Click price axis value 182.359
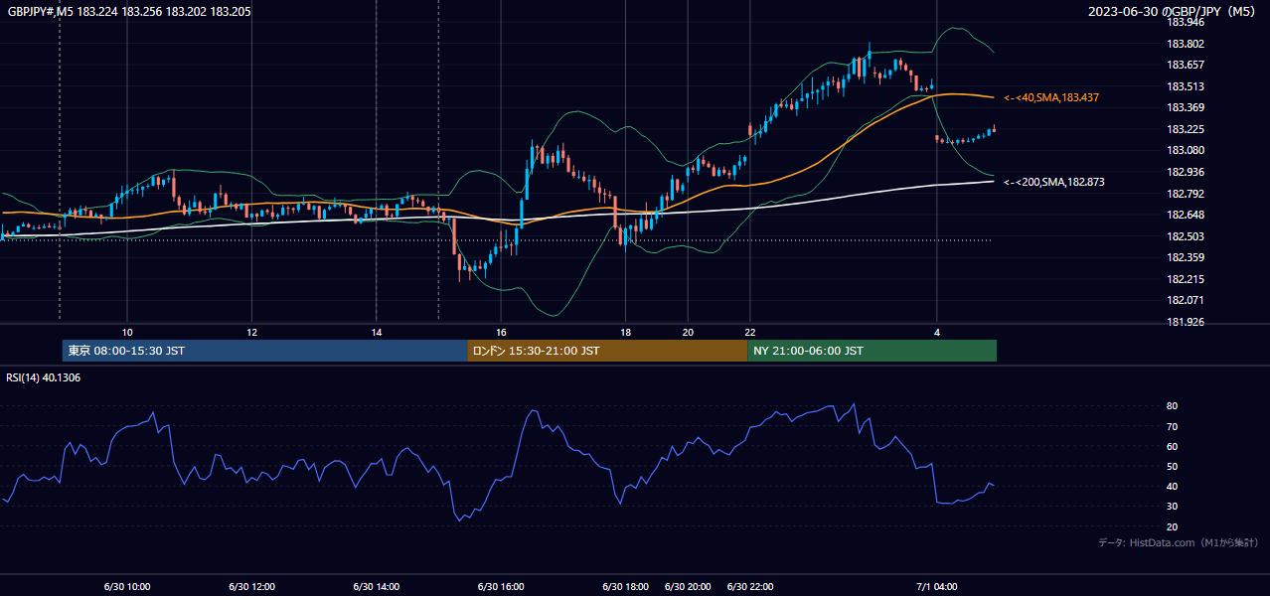The image size is (1270, 596). point(1185,257)
